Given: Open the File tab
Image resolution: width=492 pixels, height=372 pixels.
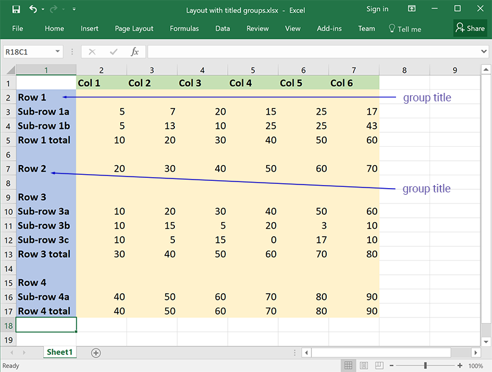Looking at the screenshot, I should 18,29.
